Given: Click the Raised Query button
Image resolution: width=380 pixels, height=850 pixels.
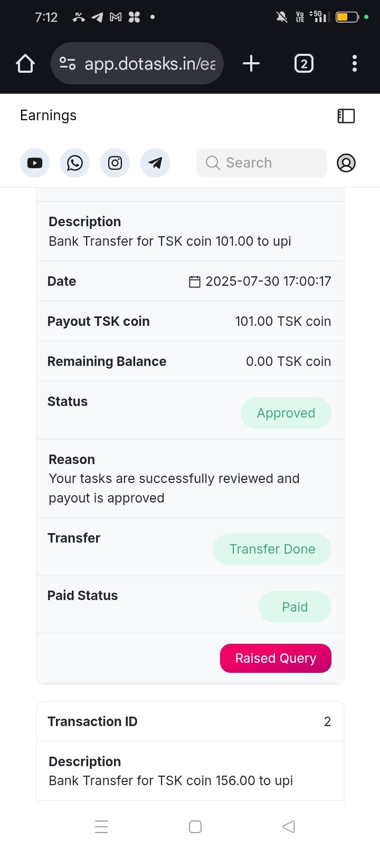Looking at the screenshot, I should (275, 658).
